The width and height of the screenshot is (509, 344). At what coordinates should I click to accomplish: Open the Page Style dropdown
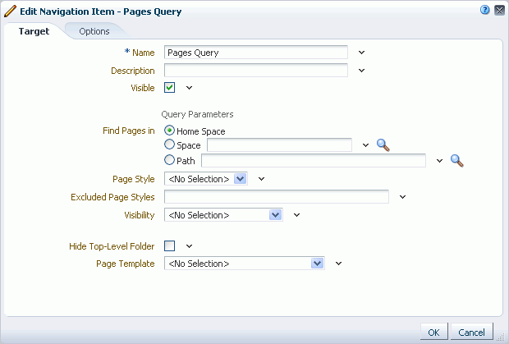[x=206, y=179]
